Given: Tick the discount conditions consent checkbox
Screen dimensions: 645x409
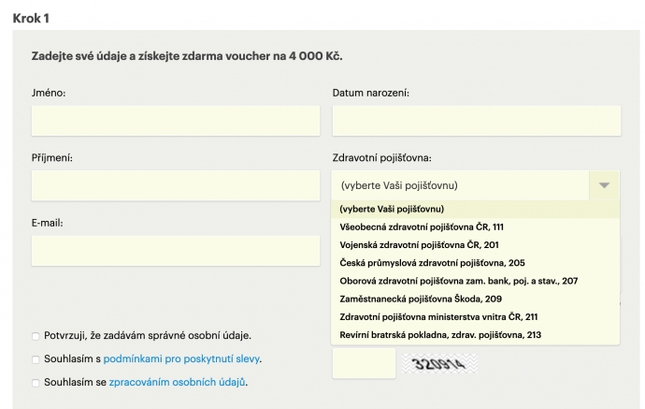Looking at the screenshot, I should click(36, 358).
